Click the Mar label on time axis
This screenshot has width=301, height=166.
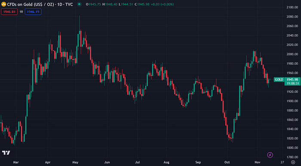(x=16, y=163)
